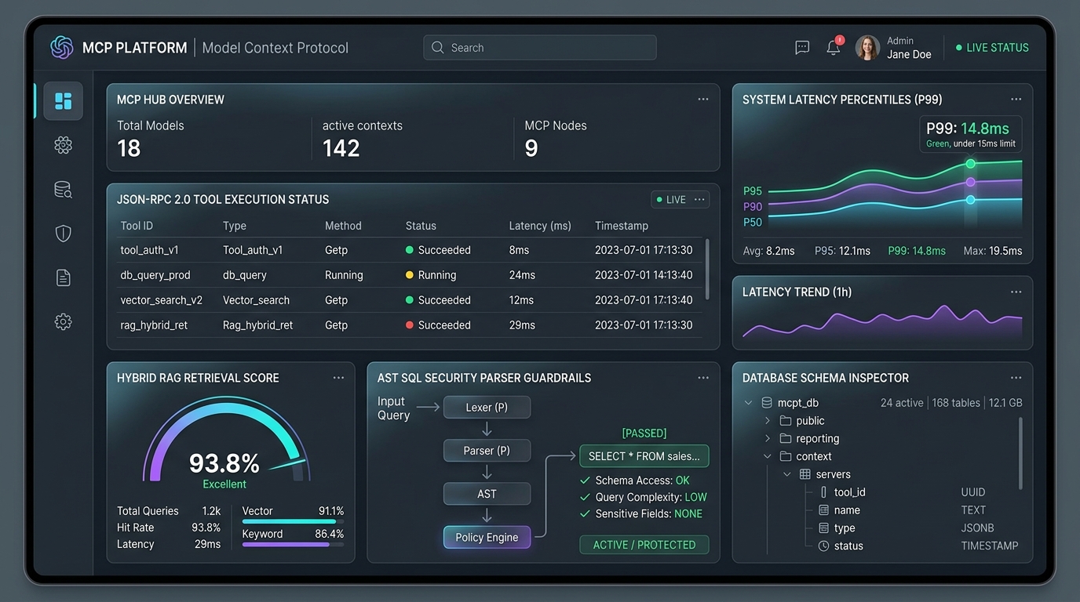The image size is (1080, 602).
Task: Select the db_query_prod tool ID cell
Action: click(155, 275)
